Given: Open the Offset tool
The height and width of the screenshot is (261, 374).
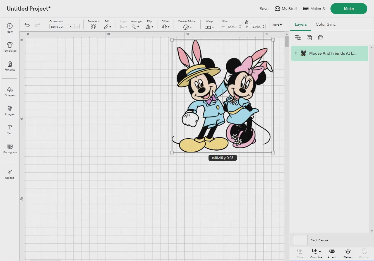Looking at the screenshot, I should click(x=166, y=27).
